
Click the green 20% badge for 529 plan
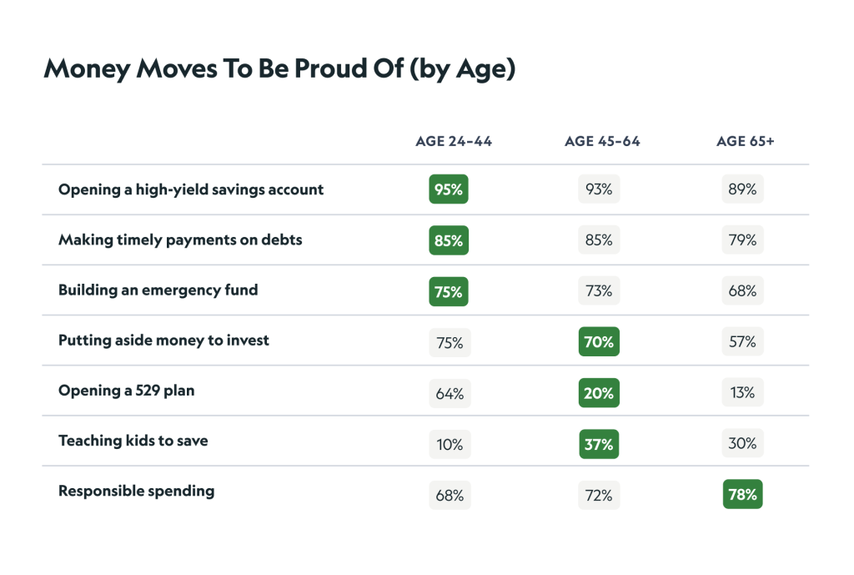click(x=599, y=393)
